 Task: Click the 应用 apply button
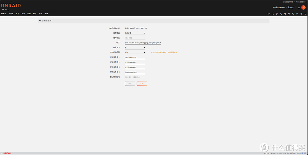tap(130, 84)
